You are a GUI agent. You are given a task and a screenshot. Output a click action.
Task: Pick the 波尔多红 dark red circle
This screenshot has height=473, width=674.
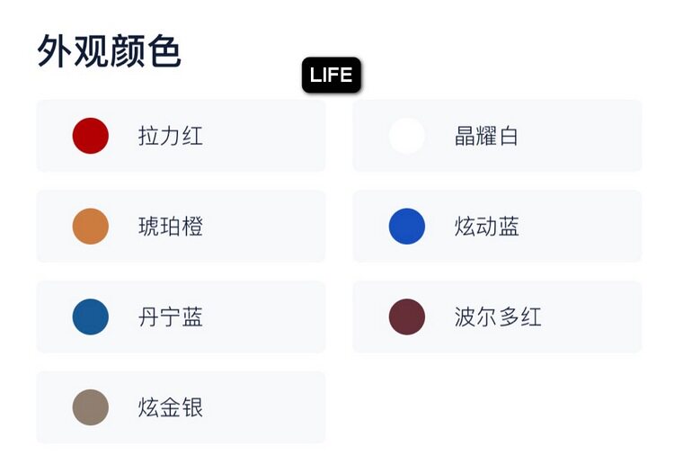tap(407, 317)
